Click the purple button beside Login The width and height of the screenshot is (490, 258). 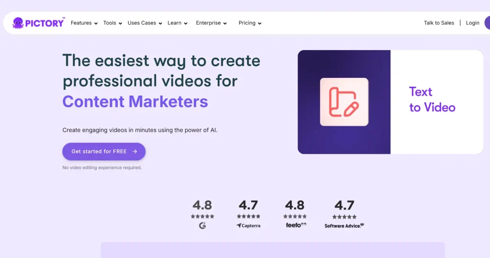[x=487, y=23]
